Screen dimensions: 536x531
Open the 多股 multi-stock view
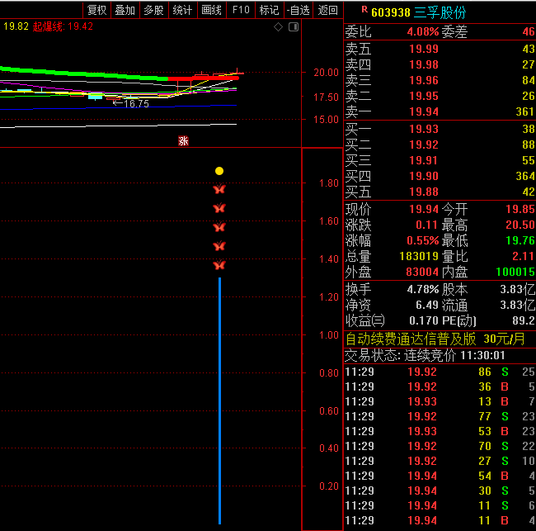point(153,10)
